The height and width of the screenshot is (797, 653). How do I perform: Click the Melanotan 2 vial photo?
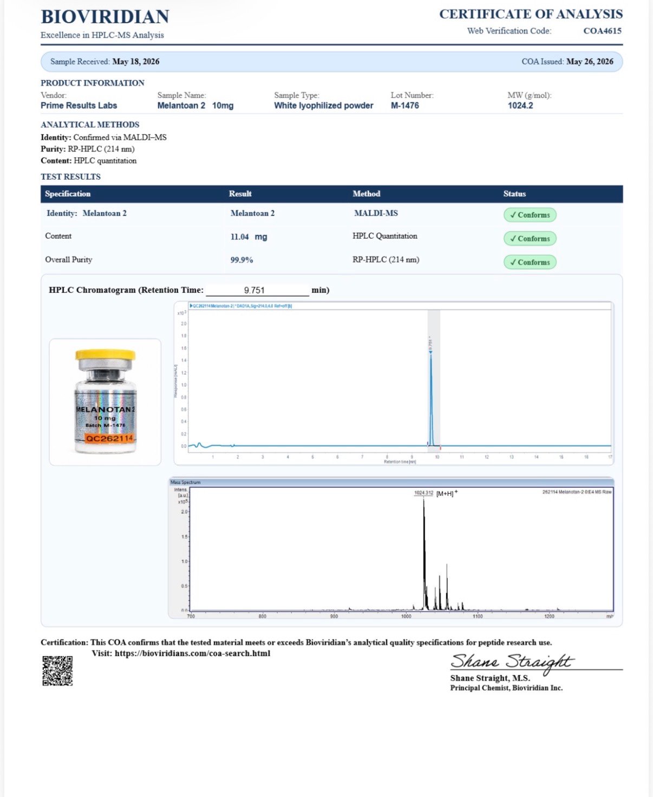pyautogui.click(x=105, y=402)
